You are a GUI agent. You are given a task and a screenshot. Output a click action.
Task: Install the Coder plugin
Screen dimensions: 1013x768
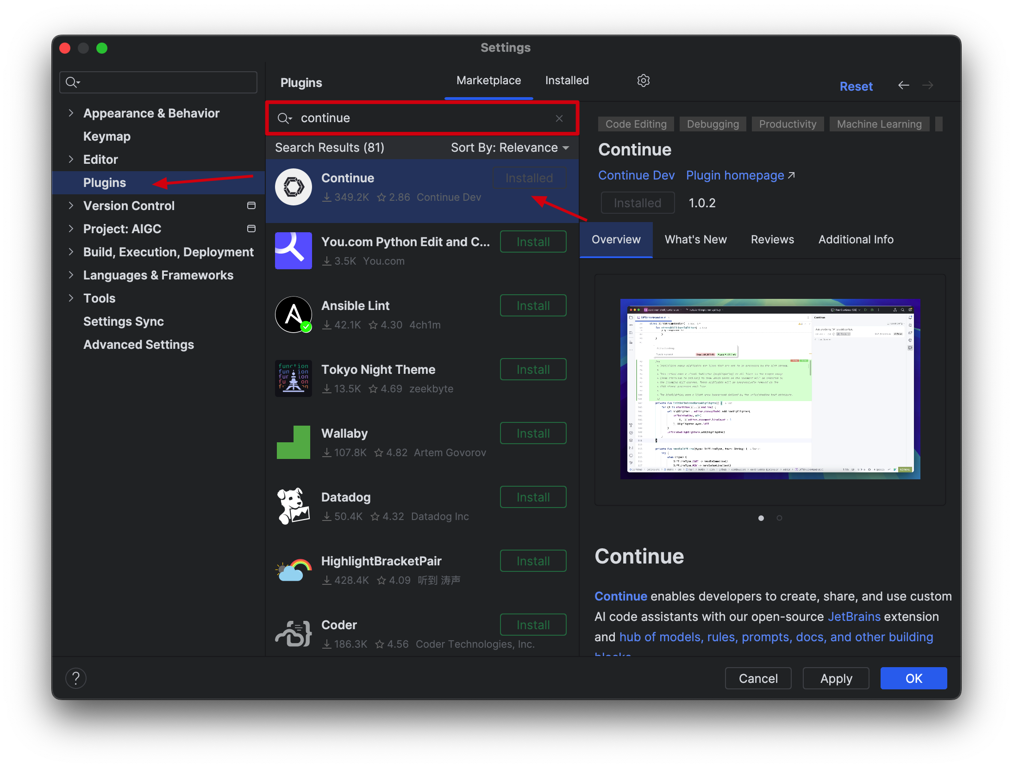point(533,625)
